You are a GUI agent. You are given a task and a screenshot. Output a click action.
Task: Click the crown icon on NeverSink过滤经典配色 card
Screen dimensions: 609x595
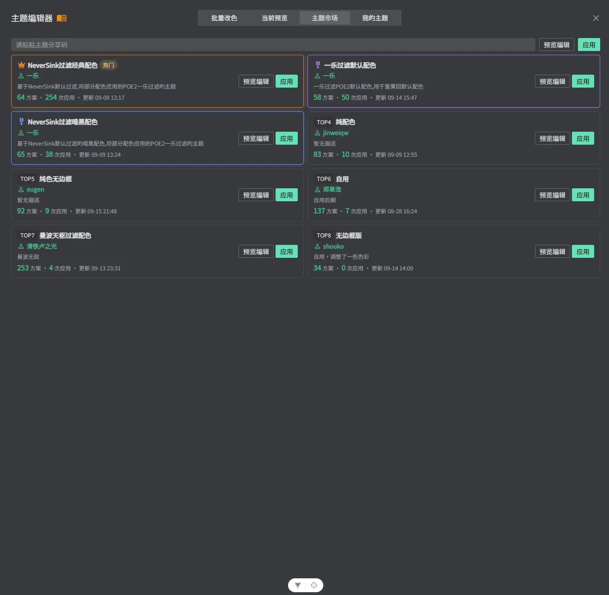21,65
